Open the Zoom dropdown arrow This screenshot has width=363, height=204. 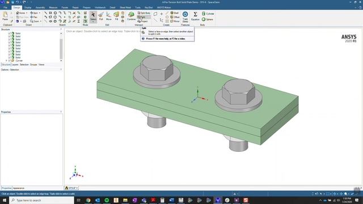pyautogui.click(x=40, y=22)
